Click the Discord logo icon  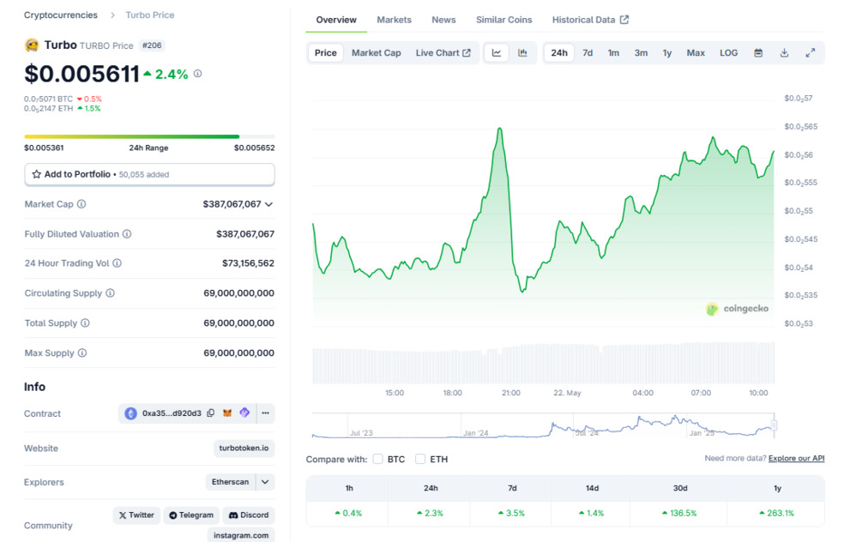(233, 515)
